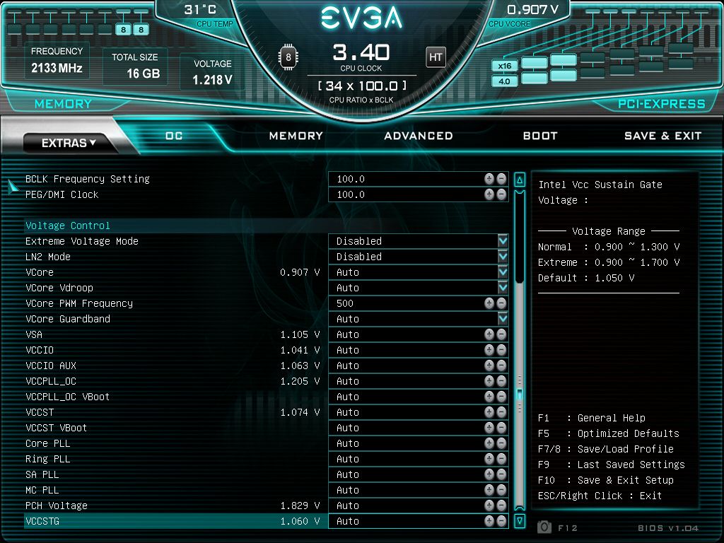The image size is (724, 543).
Task: Increase VCore PWM Frequency with plus icon
Action: coord(489,303)
